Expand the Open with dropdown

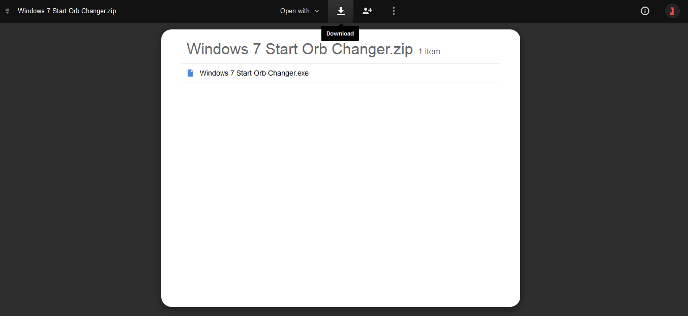[300, 11]
